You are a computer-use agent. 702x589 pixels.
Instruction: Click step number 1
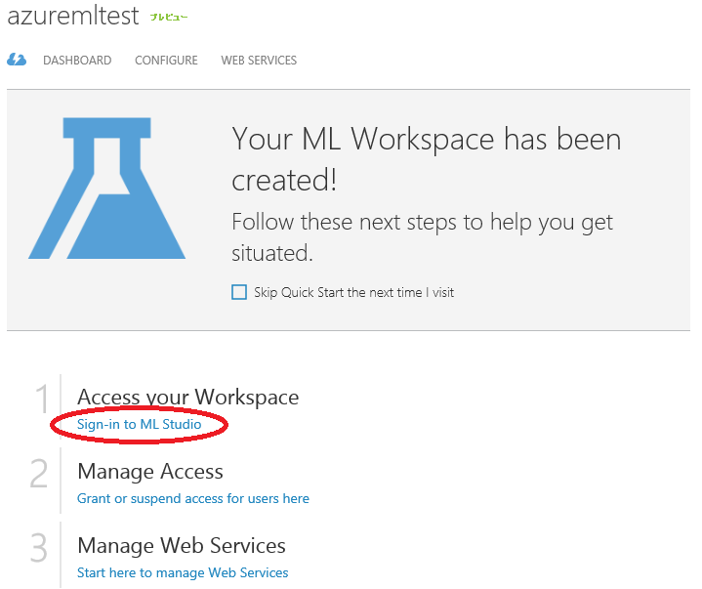click(42, 399)
